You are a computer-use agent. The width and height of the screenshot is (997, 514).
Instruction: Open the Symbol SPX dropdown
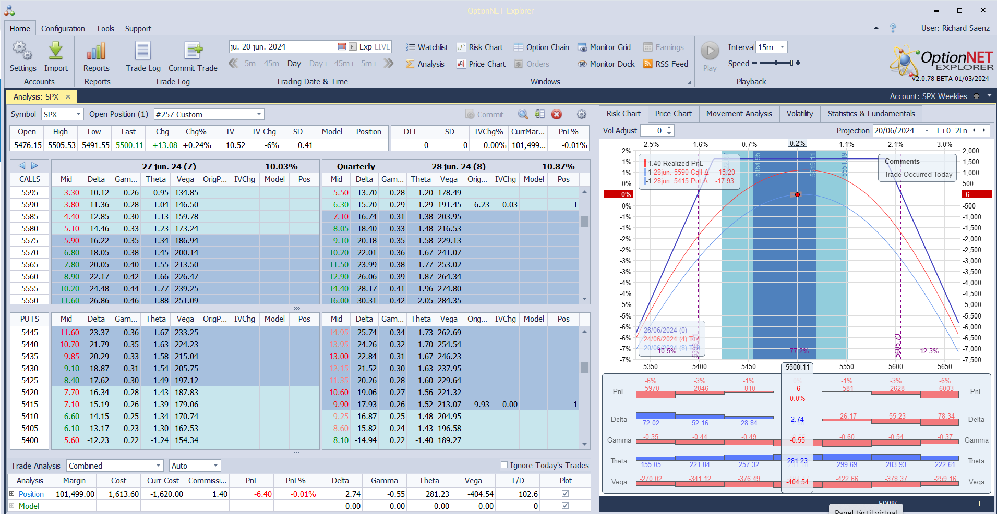(x=78, y=114)
